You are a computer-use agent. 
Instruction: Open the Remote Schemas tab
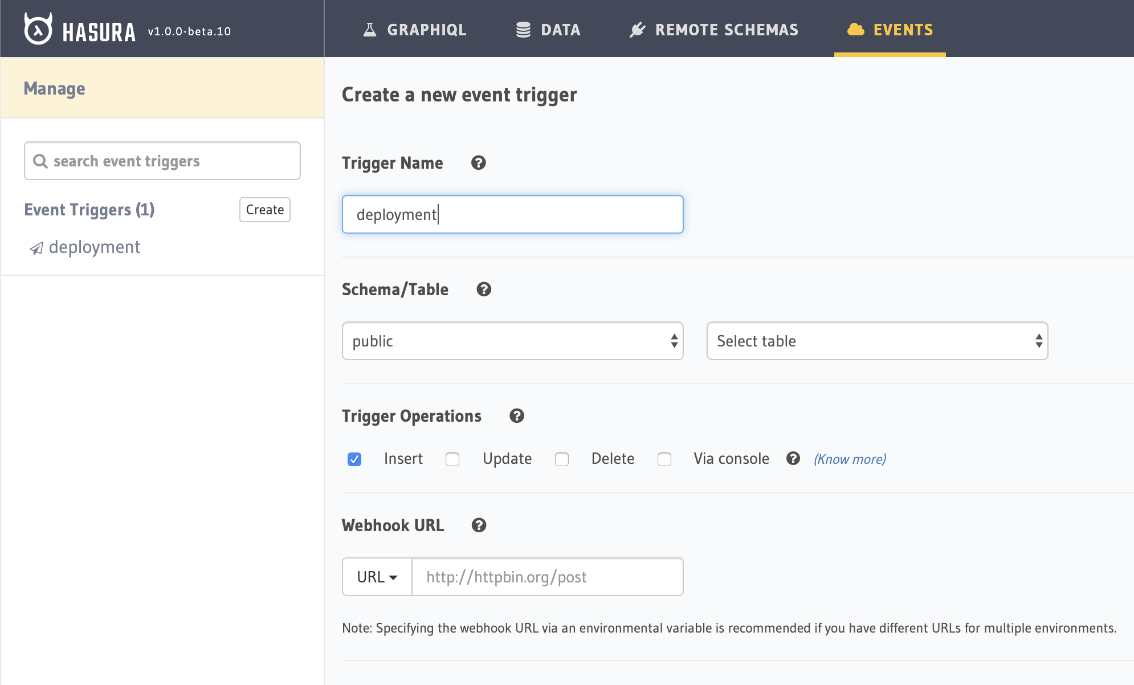tap(714, 30)
